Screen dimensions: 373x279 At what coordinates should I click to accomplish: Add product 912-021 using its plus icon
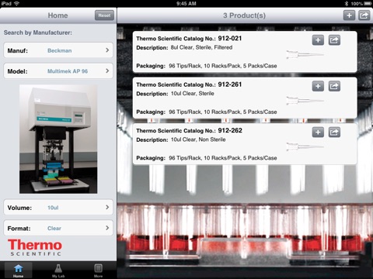[318, 40]
